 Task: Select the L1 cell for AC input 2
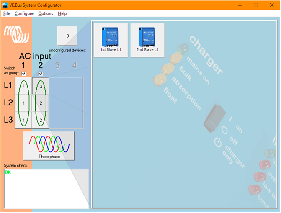(41, 86)
